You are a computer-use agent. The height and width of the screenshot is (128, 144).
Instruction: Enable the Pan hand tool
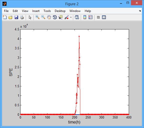[49, 17]
